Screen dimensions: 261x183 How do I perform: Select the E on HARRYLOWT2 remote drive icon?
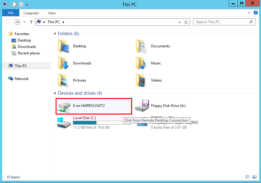tap(64, 107)
